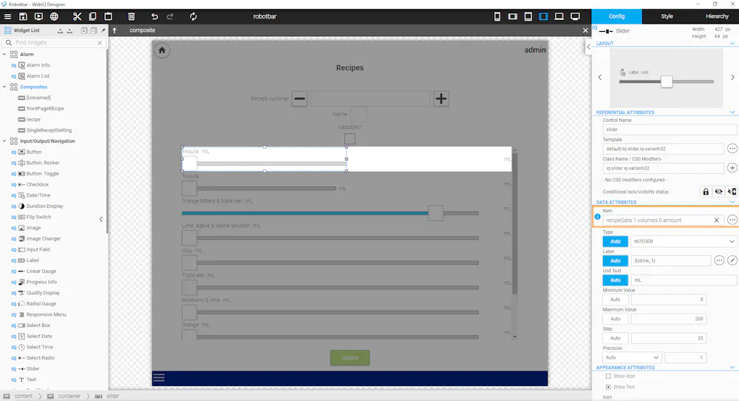Select the highlighted tablet landscape preview
This screenshot has height=401, width=739.
[543, 16]
